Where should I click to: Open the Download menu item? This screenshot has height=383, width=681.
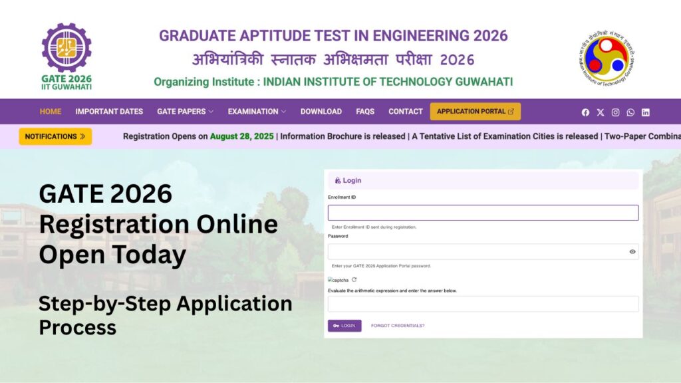click(x=321, y=112)
